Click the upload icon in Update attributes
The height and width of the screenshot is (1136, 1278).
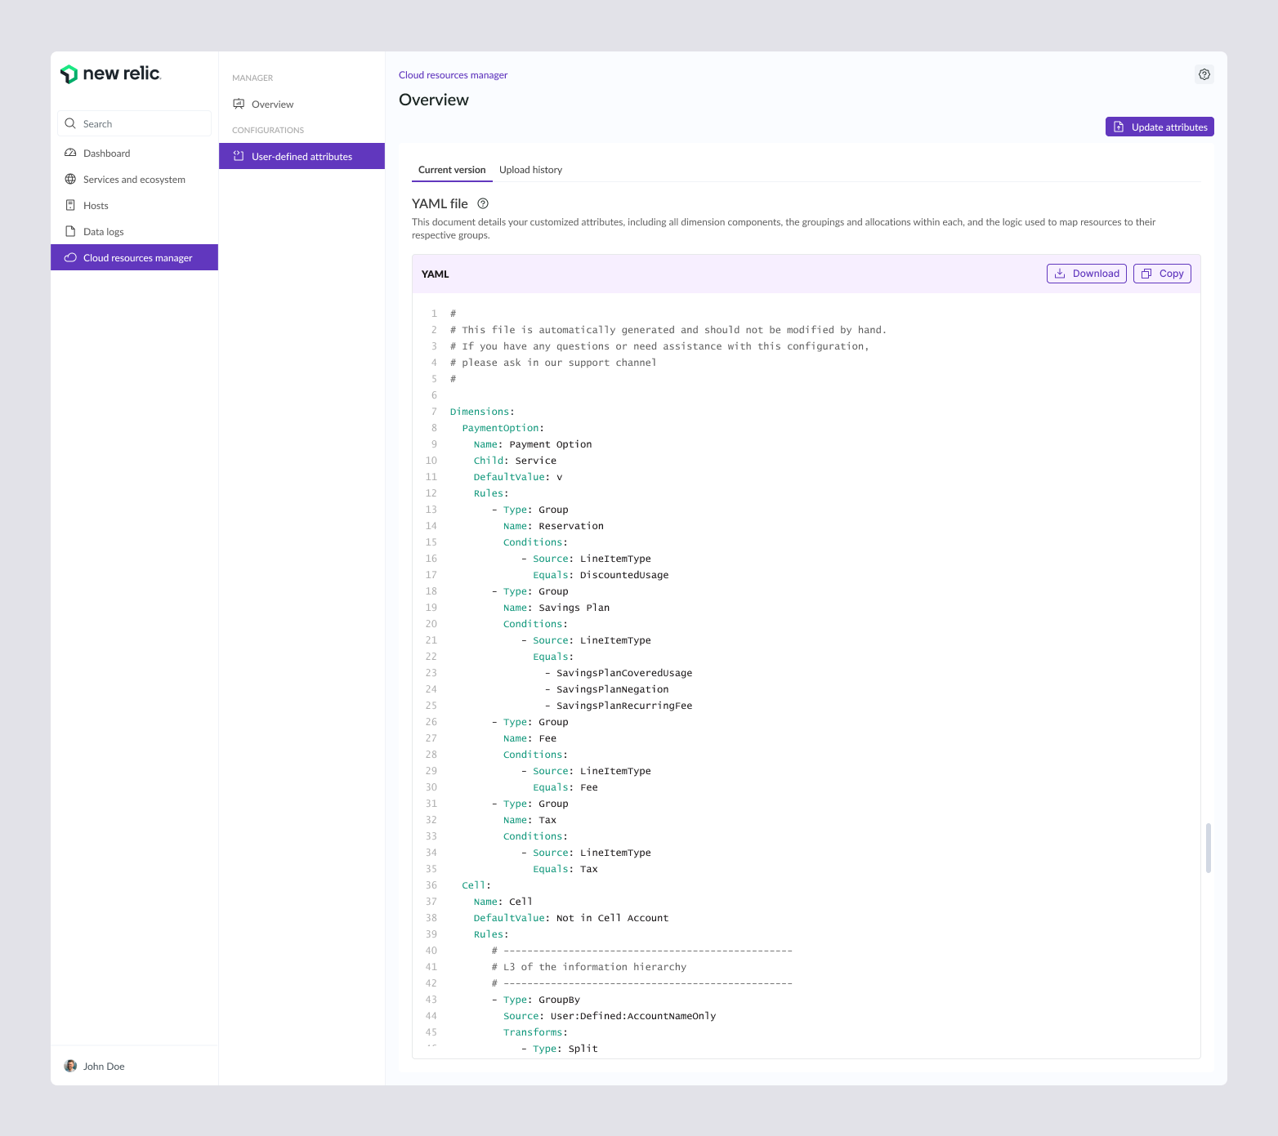click(1119, 127)
